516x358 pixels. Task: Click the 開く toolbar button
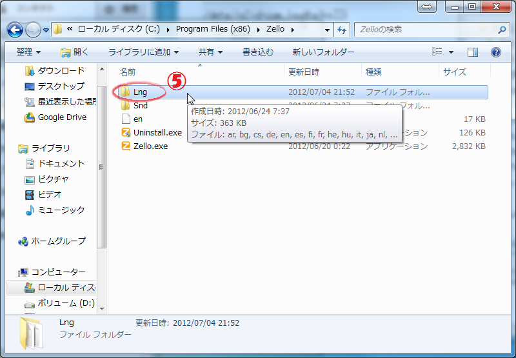coord(75,52)
